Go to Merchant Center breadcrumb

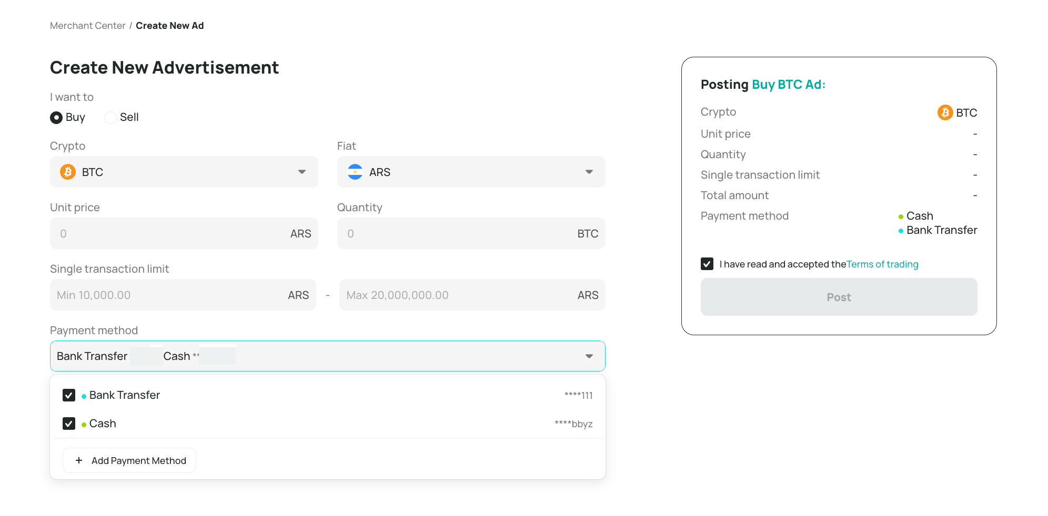click(x=88, y=26)
